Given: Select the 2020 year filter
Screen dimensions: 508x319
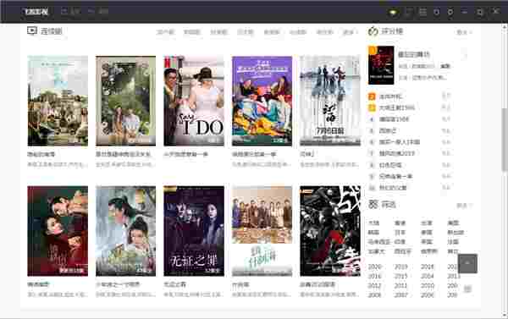Looking at the screenshot, I should point(375,267).
